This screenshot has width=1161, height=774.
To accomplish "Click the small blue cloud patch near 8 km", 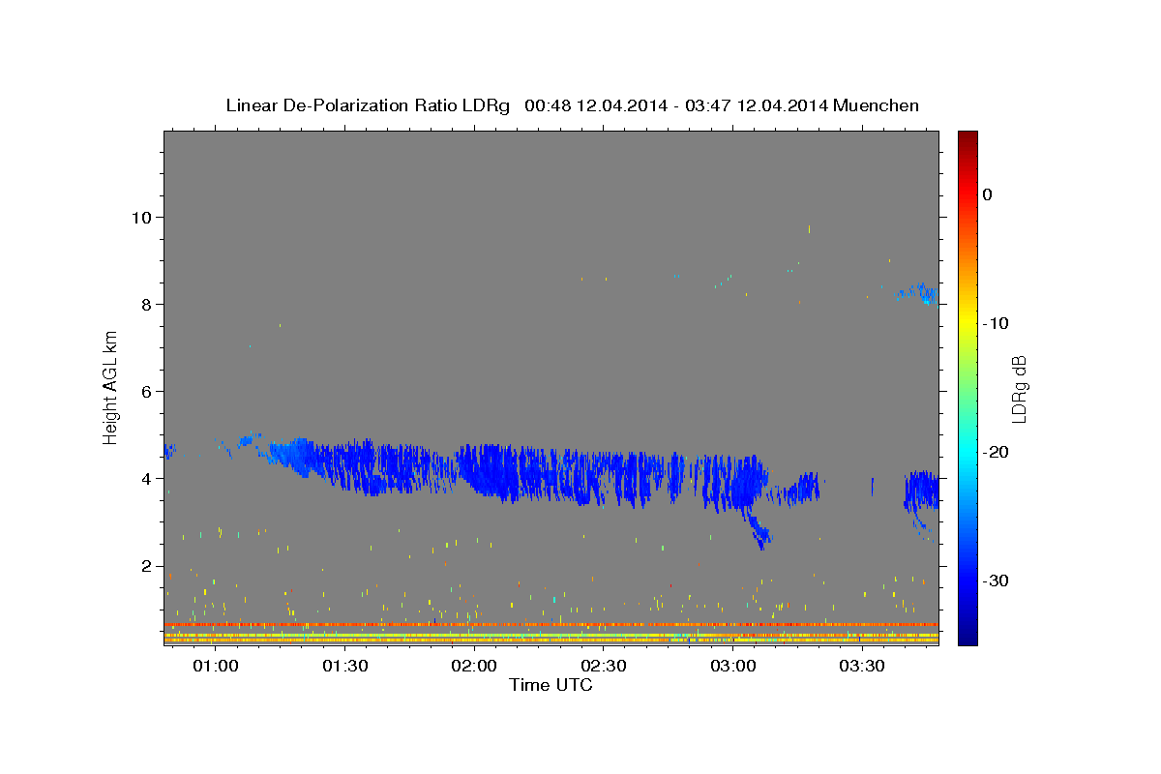I will (917, 292).
